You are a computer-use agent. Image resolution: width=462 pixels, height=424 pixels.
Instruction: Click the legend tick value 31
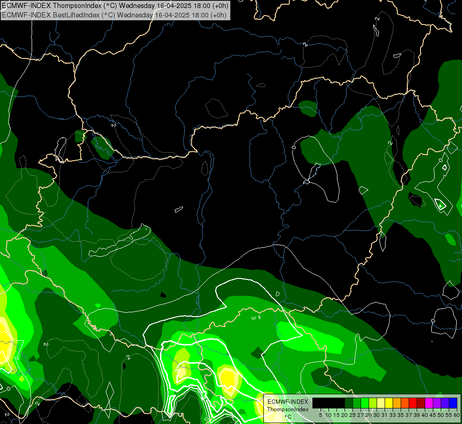tap(385, 415)
